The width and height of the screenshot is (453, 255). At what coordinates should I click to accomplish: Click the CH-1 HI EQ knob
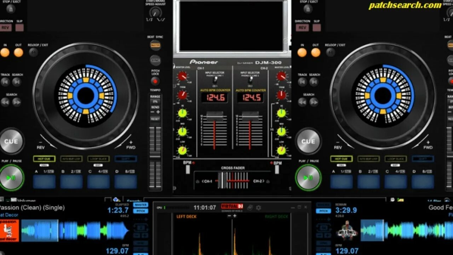point(182,113)
